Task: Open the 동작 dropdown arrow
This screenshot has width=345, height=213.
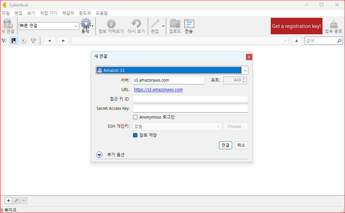Action: tap(92, 26)
